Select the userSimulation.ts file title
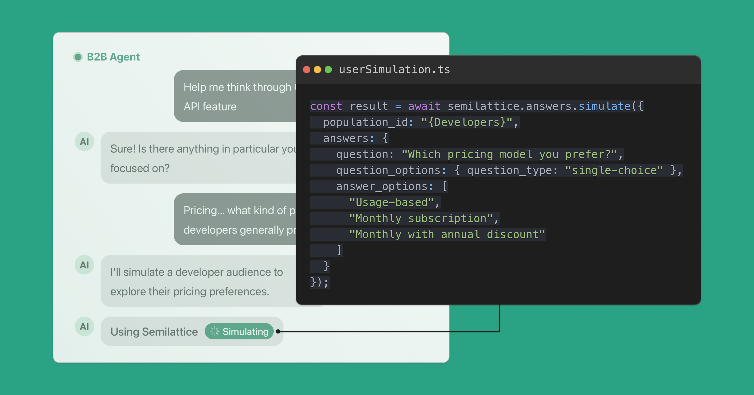 [395, 70]
